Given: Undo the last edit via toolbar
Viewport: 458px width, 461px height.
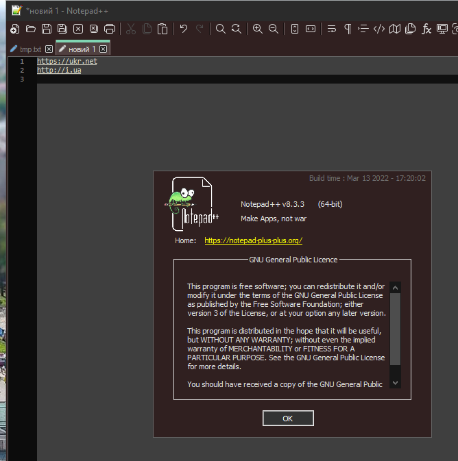Looking at the screenshot, I should point(184,29).
